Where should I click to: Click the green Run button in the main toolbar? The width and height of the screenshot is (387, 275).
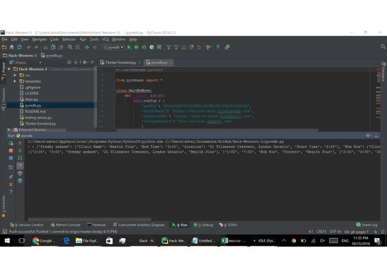coord(129,47)
